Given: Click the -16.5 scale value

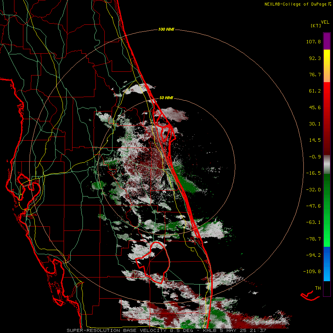Looking at the screenshot, I should pyautogui.click(x=313, y=173).
